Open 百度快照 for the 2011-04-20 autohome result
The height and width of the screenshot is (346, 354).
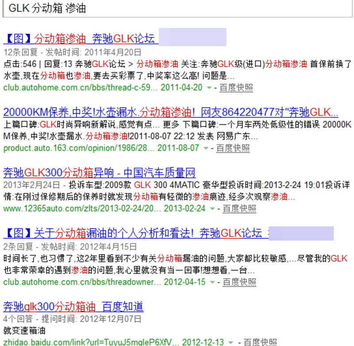coord(236,88)
